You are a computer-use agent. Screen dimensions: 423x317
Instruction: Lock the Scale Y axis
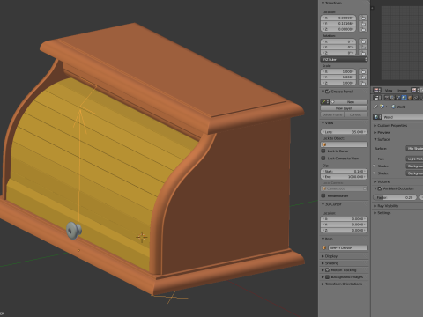(x=363, y=77)
